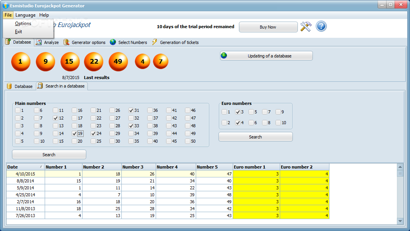The height and width of the screenshot is (231, 410).
Task: Choose Options from File menu
Action: [23, 24]
